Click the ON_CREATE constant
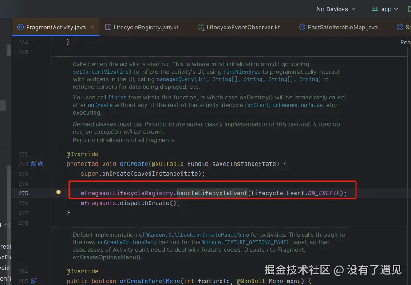The width and height of the screenshot is (411, 285). pos(324,193)
